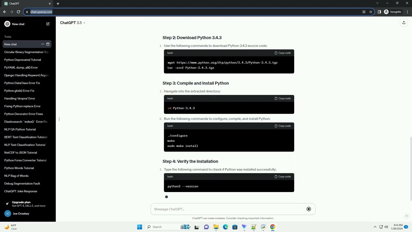Close the ChatGPT browser tab
Screen dimensions: 412x232
(50, 4)
